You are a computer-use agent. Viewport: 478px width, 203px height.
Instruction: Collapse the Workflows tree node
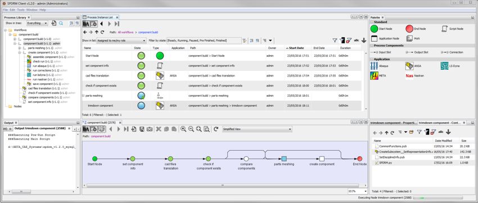pos(6,30)
